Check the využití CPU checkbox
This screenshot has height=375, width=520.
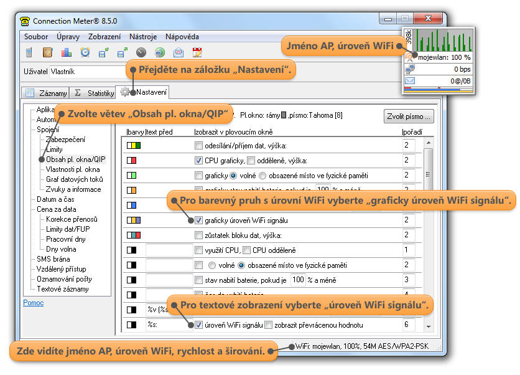tap(198, 250)
